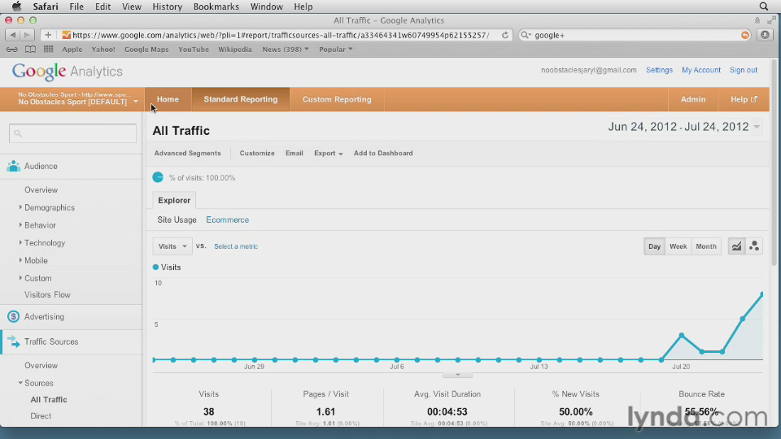Open the Custom Reporting tab

point(337,99)
